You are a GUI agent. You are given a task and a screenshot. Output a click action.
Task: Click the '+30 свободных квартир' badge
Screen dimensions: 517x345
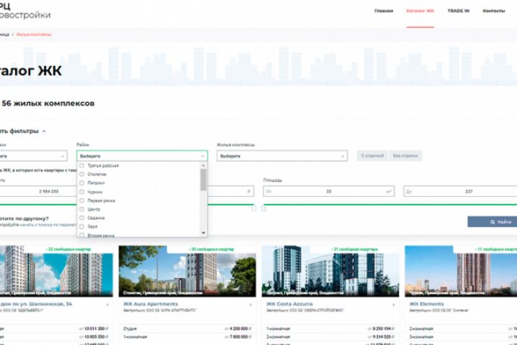(211, 249)
